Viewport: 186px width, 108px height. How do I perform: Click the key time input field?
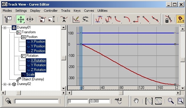[x=78, y=101]
